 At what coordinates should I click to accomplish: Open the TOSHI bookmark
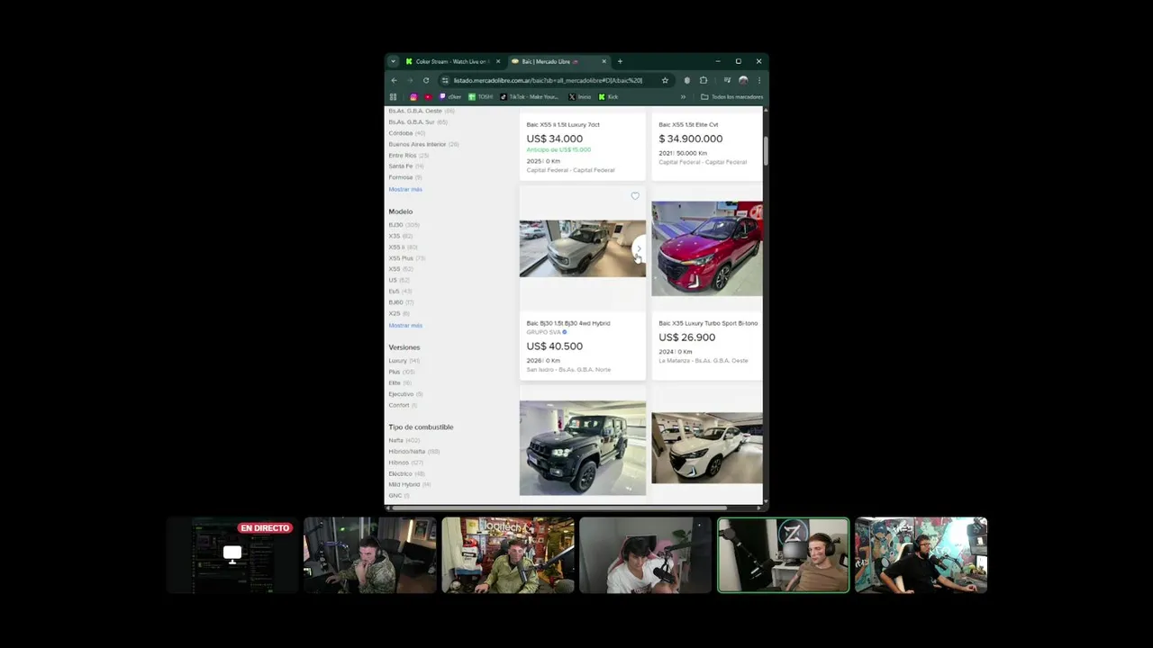pos(481,96)
